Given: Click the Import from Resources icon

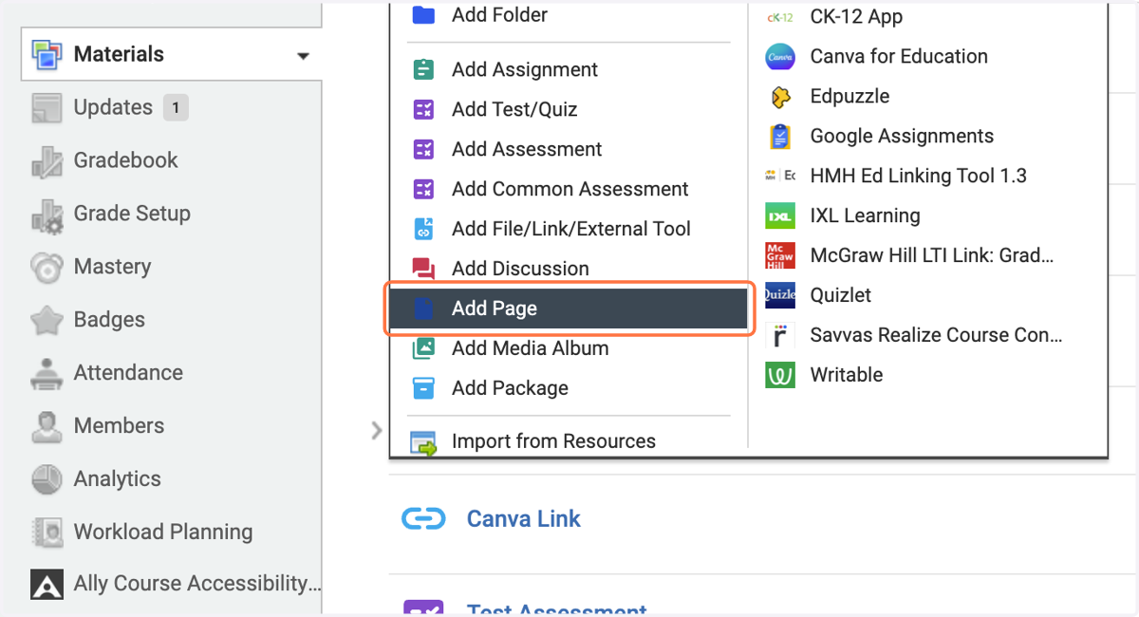Looking at the screenshot, I should 423,442.
